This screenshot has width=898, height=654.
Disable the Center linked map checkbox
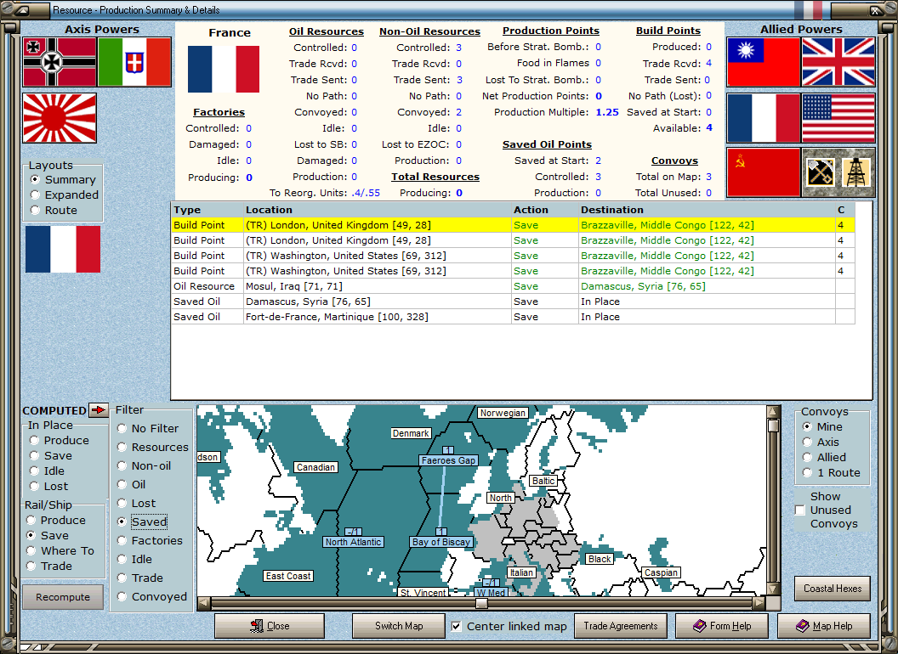[457, 626]
